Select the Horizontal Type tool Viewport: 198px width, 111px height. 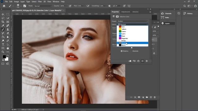click(3, 44)
